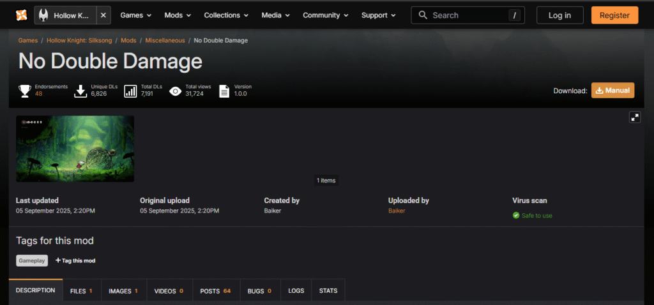Open uploader Baiker's profile link
This screenshot has height=305, width=654.
(x=397, y=211)
